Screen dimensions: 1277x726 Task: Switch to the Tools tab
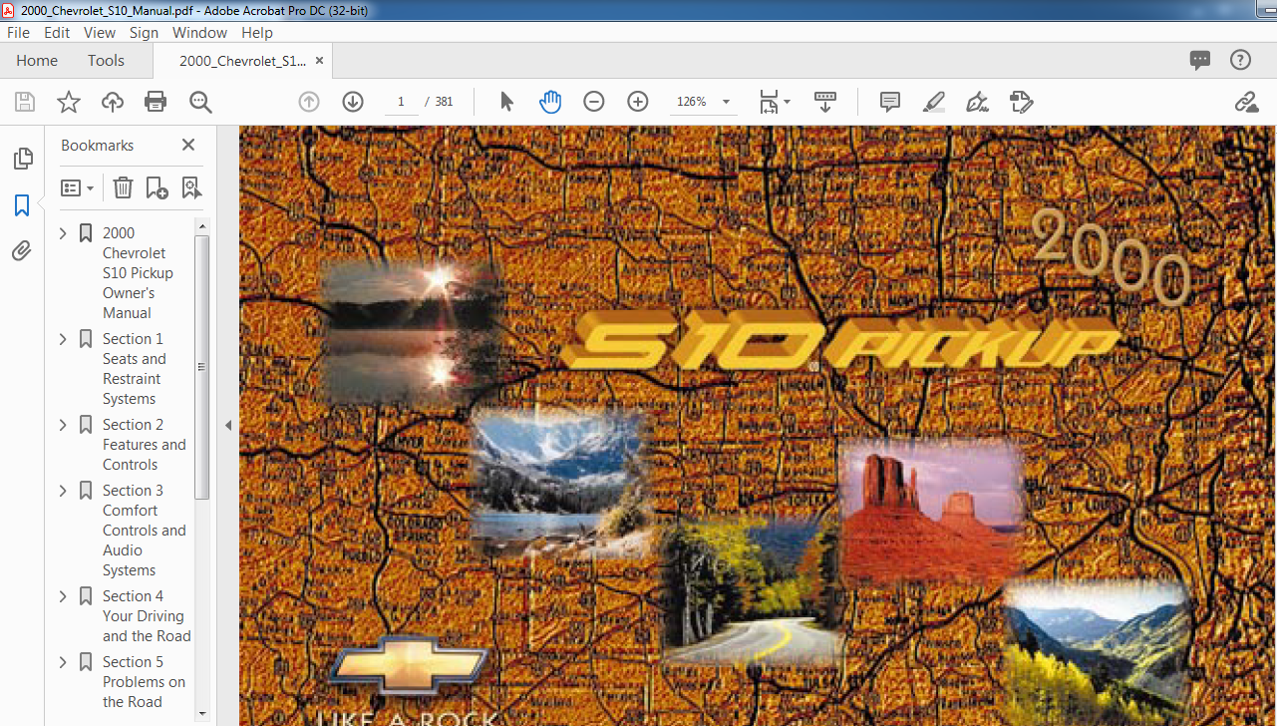(x=106, y=61)
